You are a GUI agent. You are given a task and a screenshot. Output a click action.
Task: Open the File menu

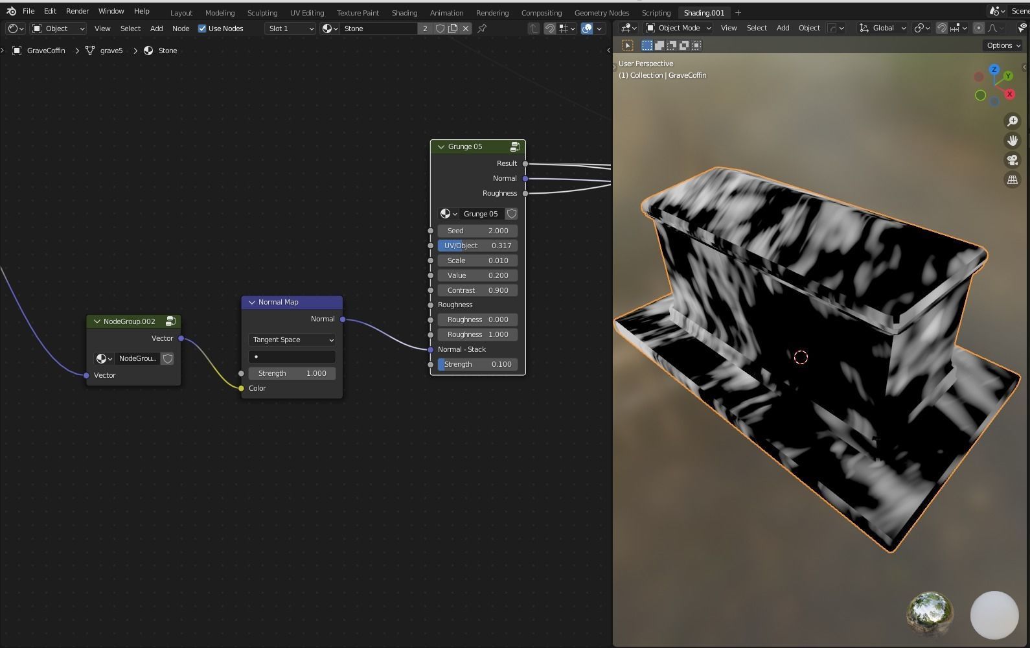coord(29,12)
